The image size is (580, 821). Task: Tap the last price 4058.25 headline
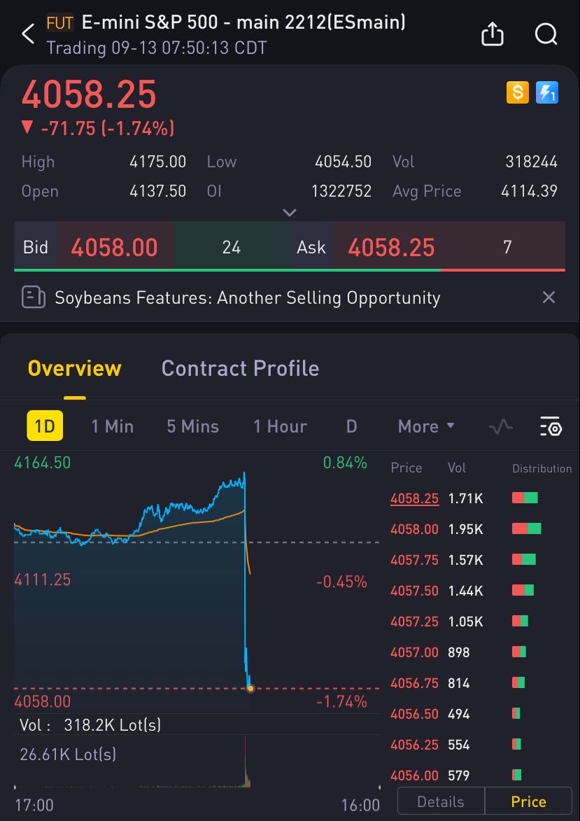[x=89, y=94]
